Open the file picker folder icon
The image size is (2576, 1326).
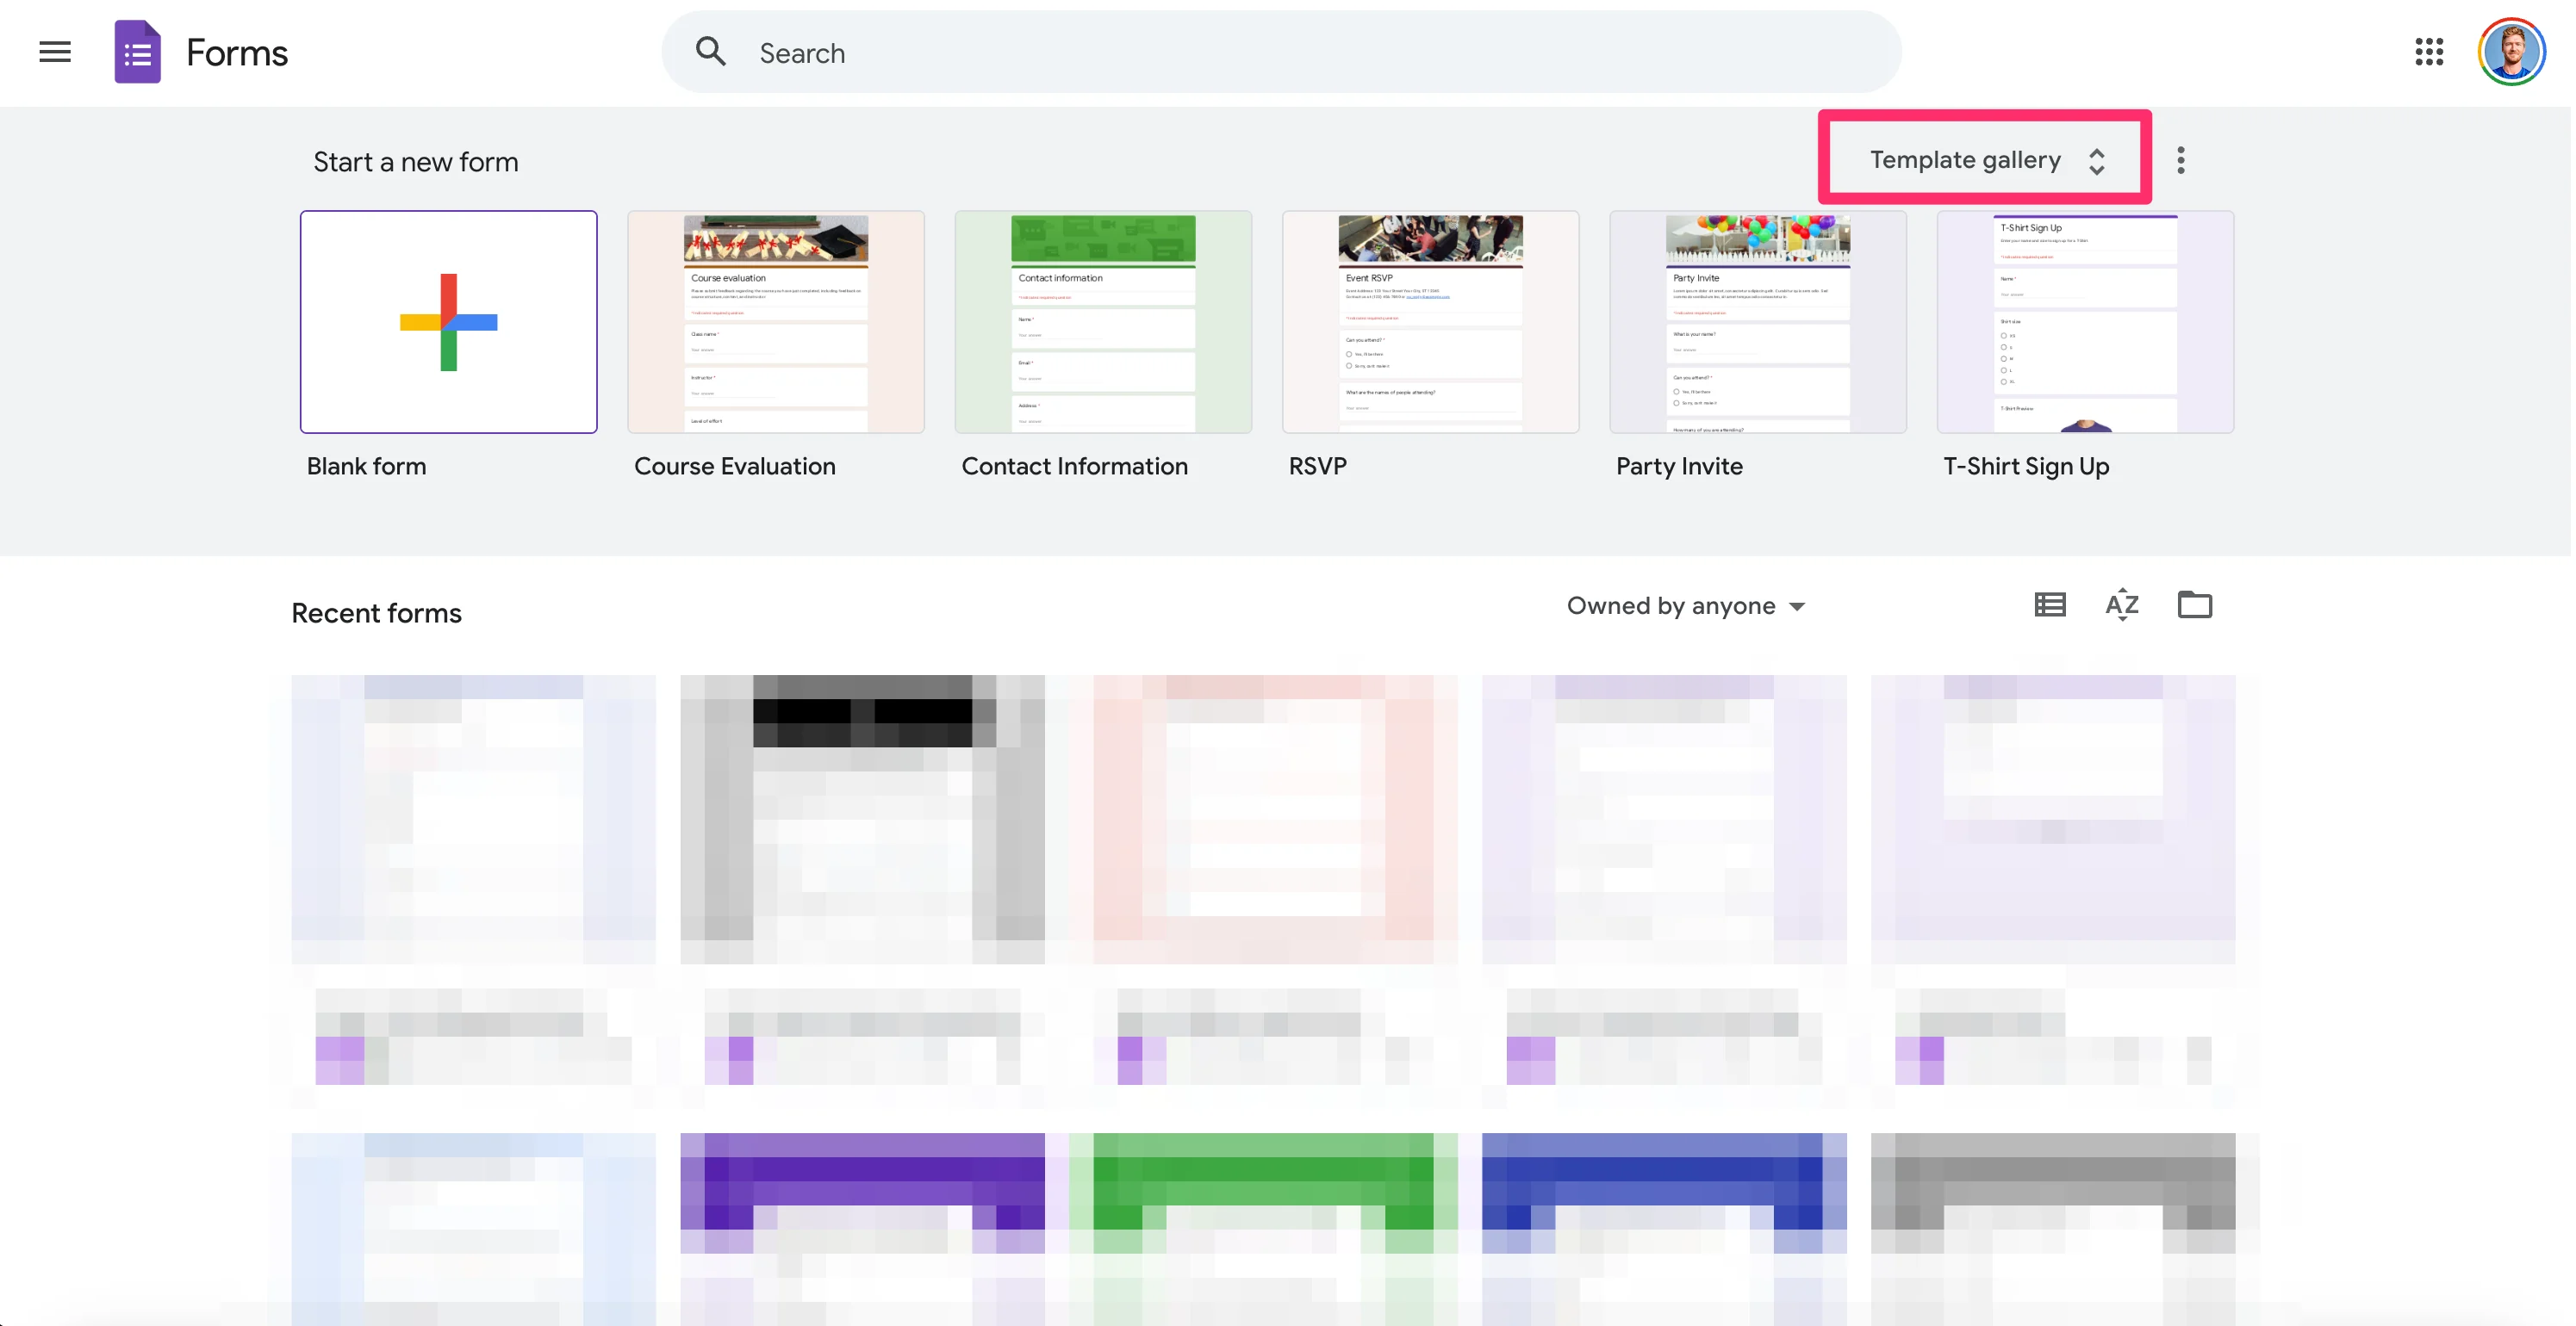point(2195,604)
